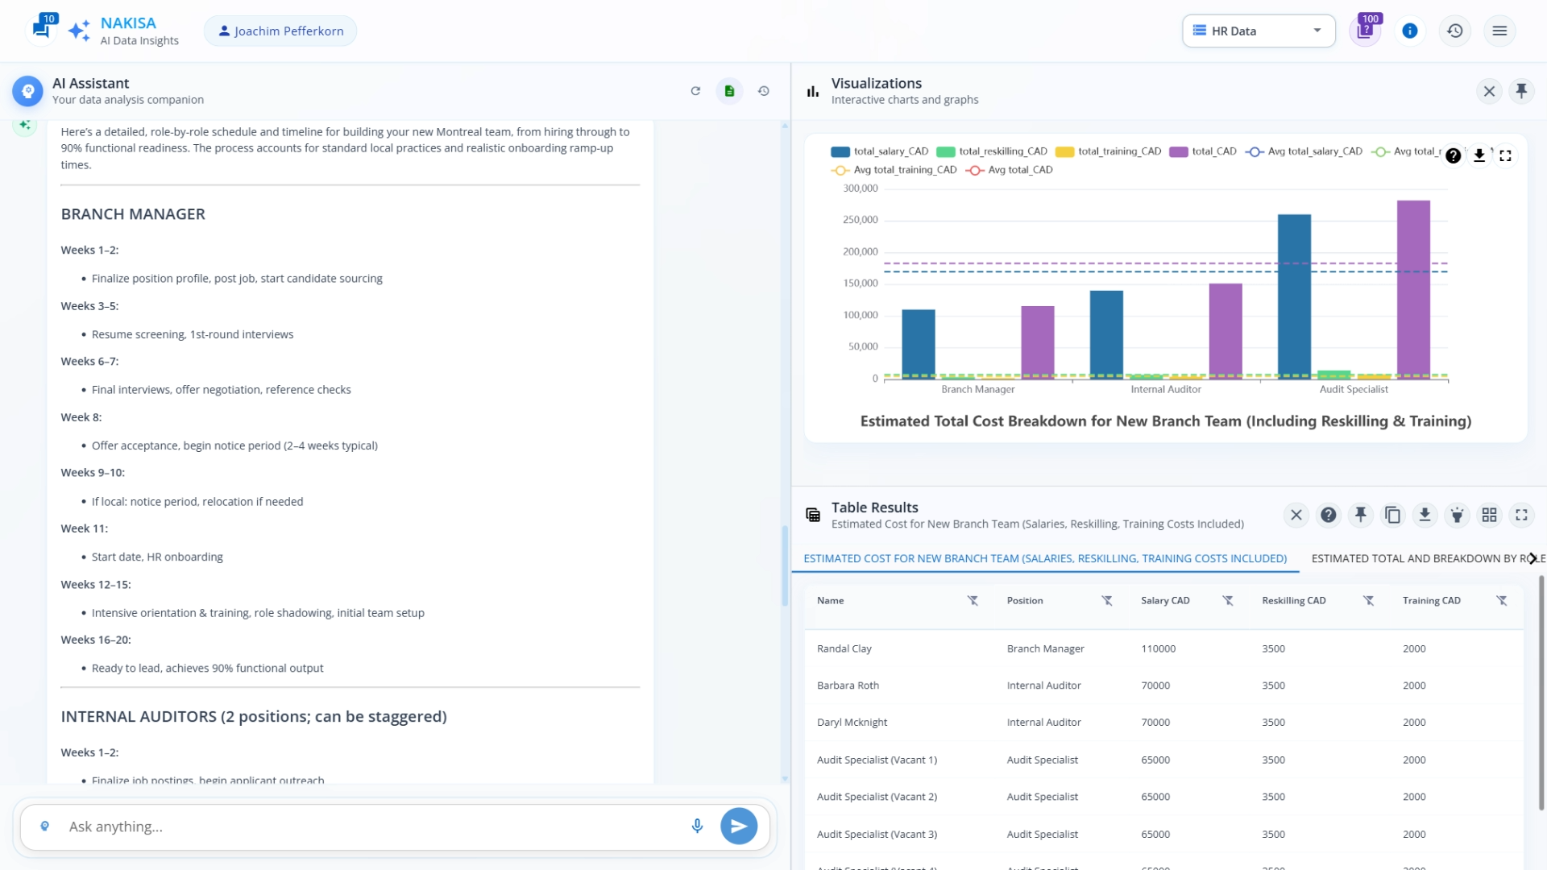Copy the Table Results to clipboard
The width and height of the screenshot is (1547, 870).
(1392, 515)
